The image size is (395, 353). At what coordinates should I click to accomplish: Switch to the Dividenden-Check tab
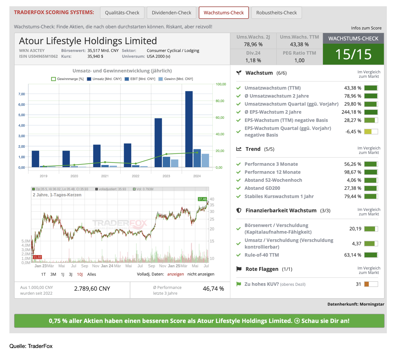[x=171, y=13]
